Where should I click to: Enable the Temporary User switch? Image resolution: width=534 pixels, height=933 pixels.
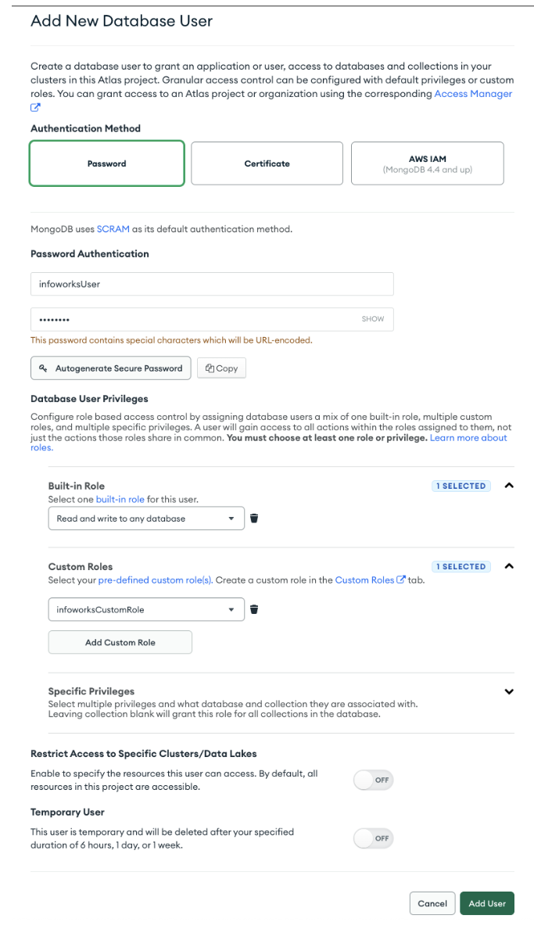[x=373, y=838]
